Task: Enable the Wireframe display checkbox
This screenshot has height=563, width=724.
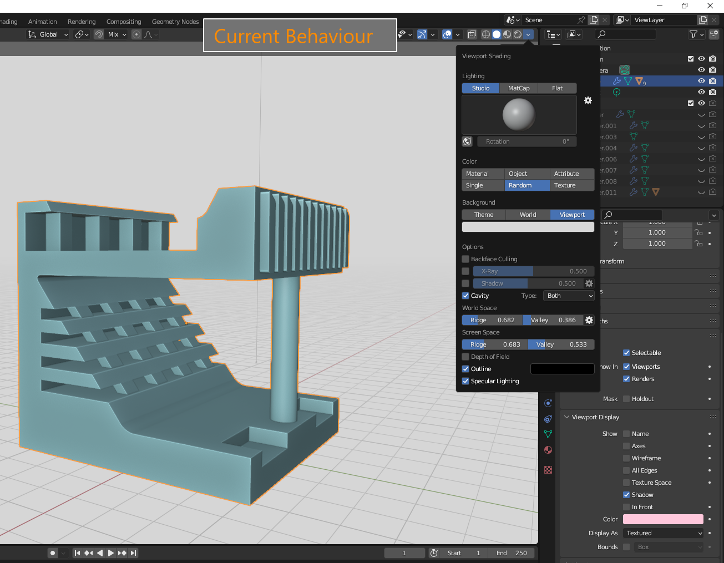Action: (626, 458)
